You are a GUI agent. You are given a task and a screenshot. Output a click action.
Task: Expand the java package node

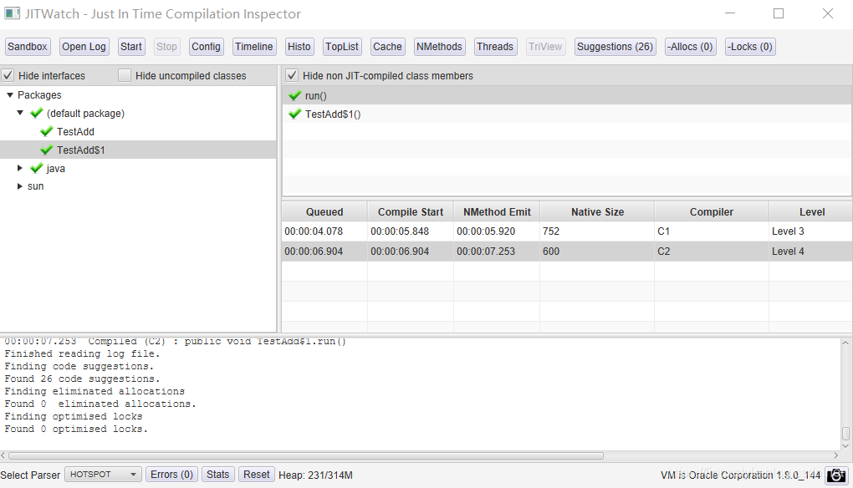click(x=20, y=168)
